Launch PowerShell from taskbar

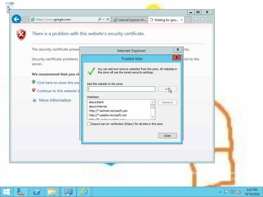point(36,192)
